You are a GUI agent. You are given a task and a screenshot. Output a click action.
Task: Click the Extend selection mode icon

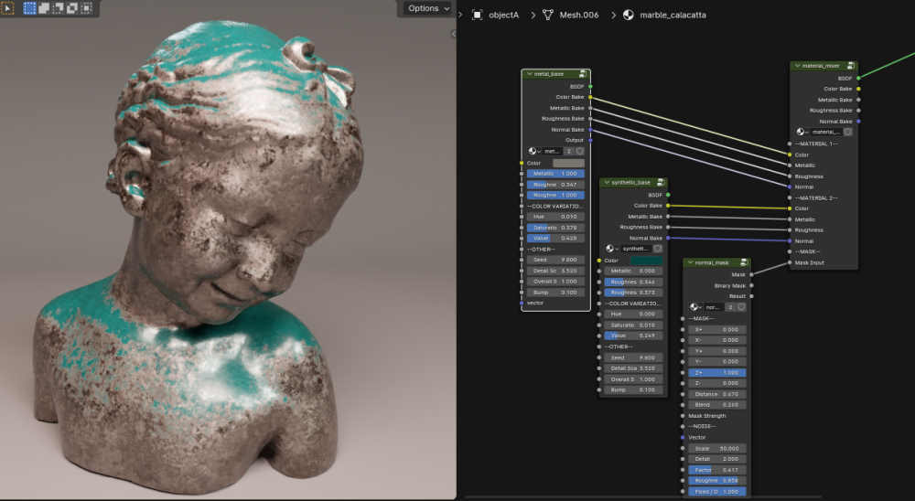point(44,8)
